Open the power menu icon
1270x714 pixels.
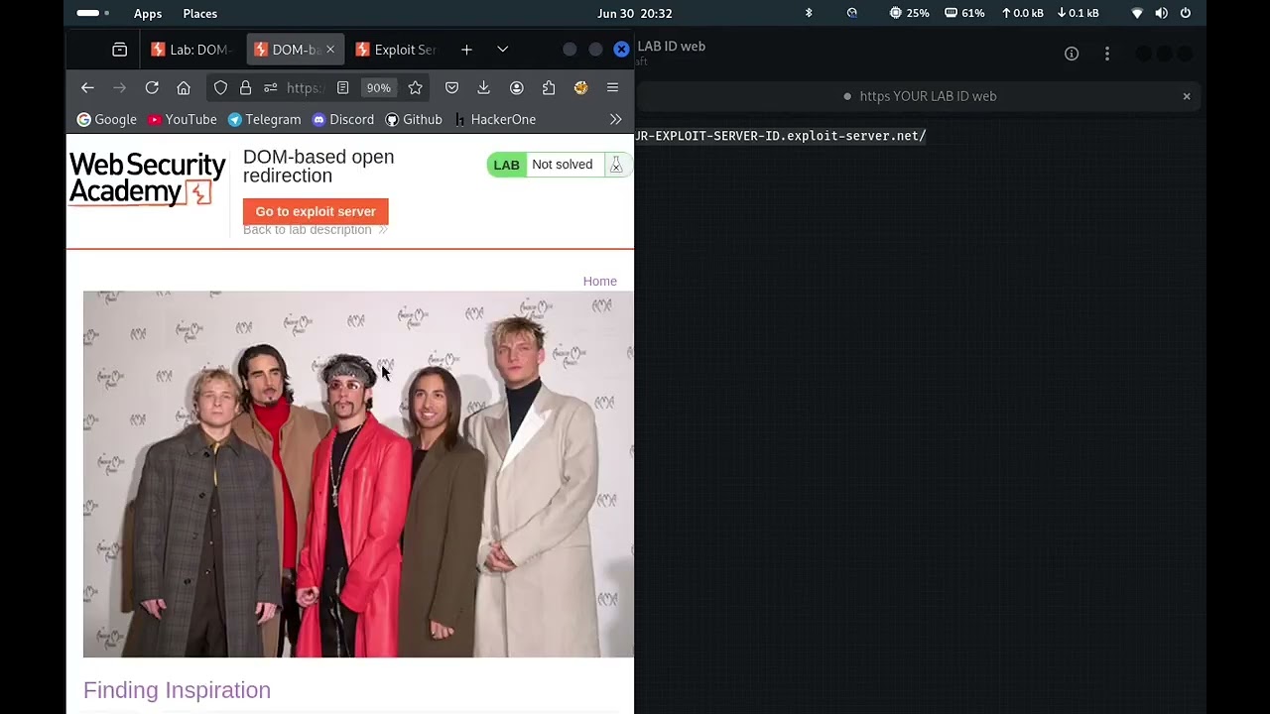tap(1185, 13)
